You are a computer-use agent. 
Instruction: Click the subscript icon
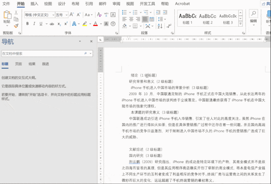(x=59, y=24)
